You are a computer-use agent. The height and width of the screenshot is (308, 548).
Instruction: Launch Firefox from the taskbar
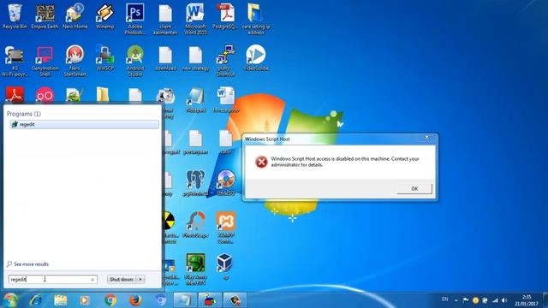click(135, 300)
